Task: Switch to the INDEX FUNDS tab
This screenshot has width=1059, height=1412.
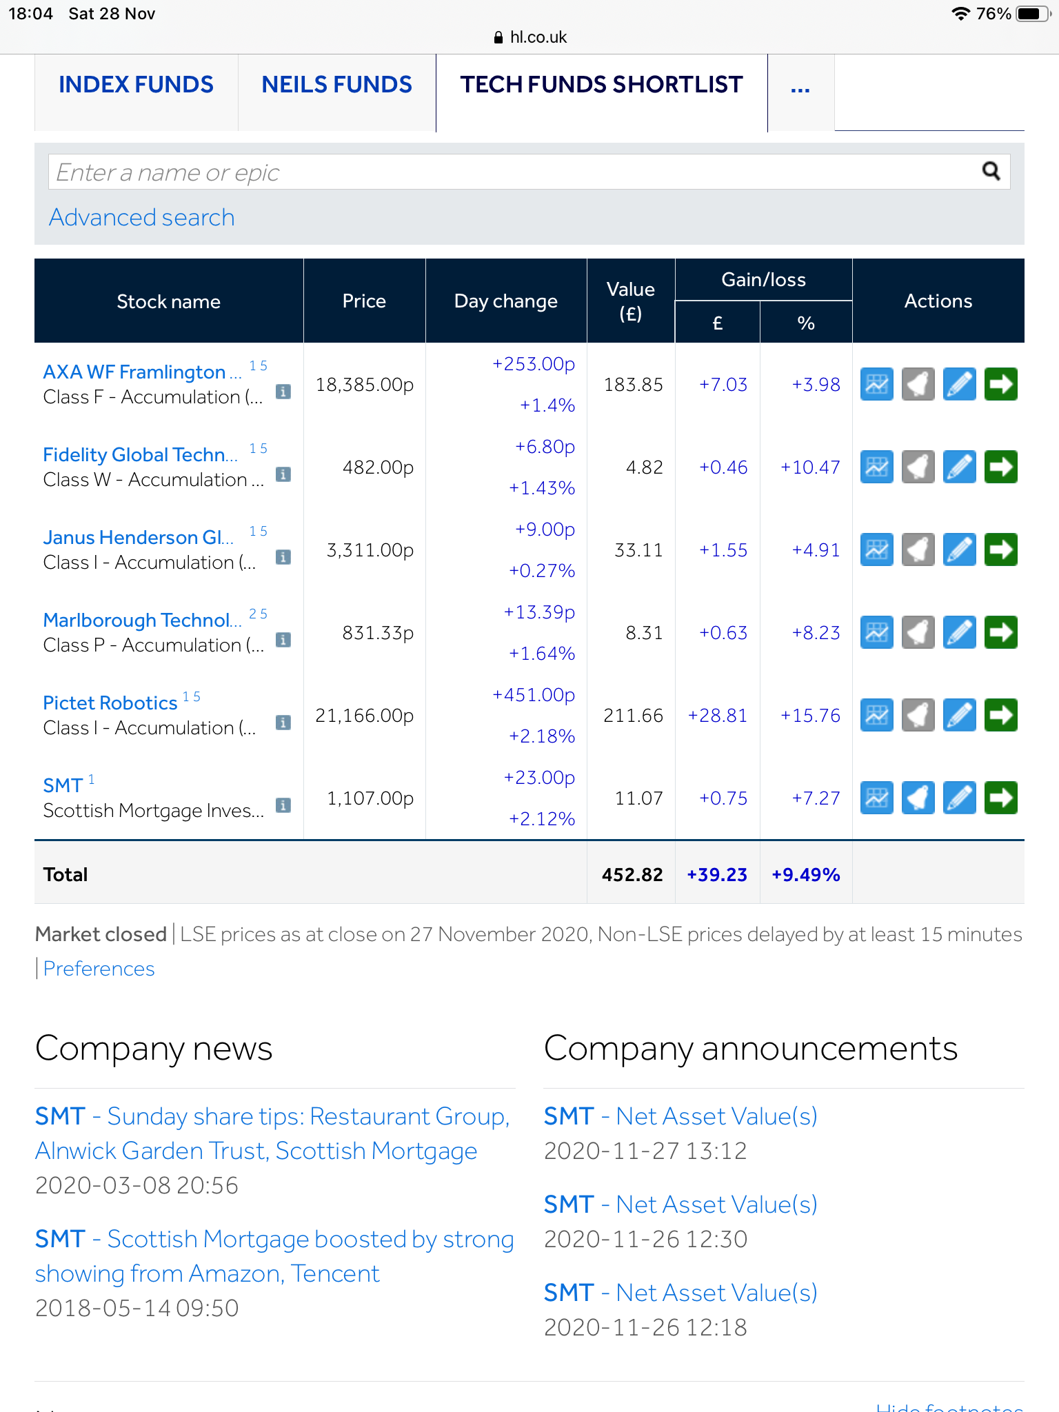Action: [x=136, y=85]
